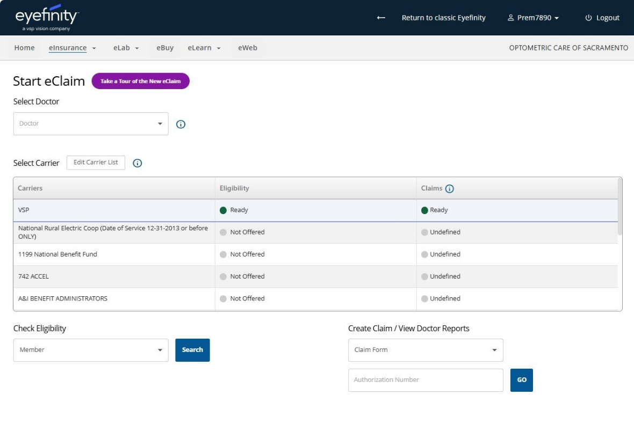Select the 1199 National Benefit Fund carrier row
The width and height of the screenshot is (634, 439).
58,254
